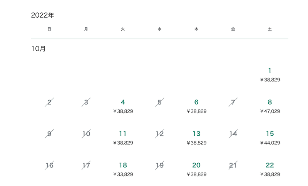
Task: Click unavailable October 10 date
Action: pyautogui.click(x=86, y=134)
